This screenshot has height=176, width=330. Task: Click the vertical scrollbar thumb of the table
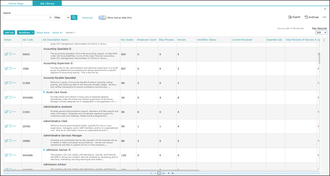coord(319,58)
